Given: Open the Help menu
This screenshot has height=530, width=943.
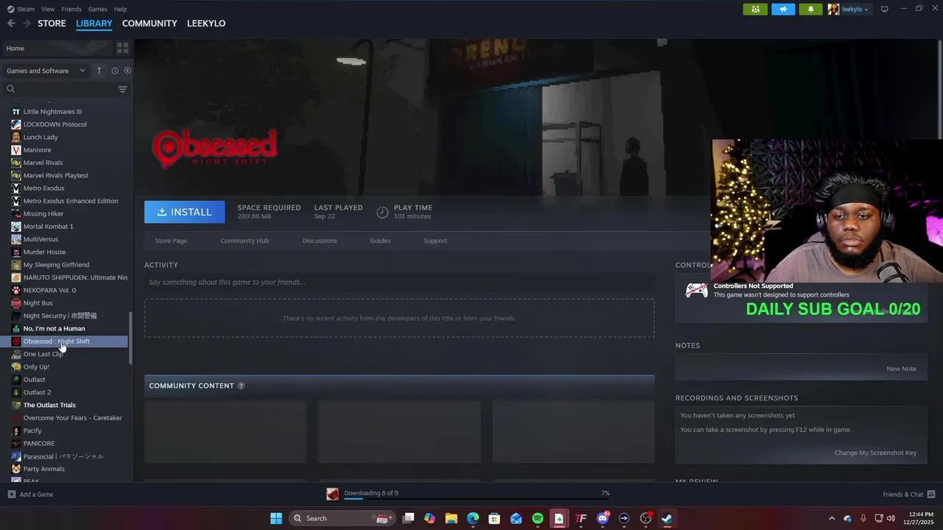Looking at the screenshot, I should pos(121,9).
